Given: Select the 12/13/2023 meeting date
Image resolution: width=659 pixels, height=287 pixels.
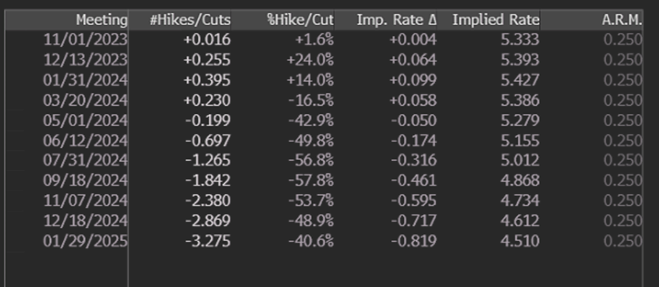Looking at the screenshot, I should 85,60.
